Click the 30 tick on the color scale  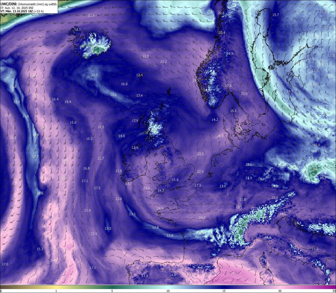(280, 291)
